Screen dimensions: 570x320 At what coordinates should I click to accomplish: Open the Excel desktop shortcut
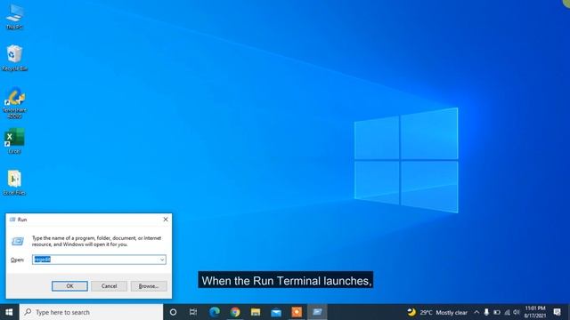point(14,141)
